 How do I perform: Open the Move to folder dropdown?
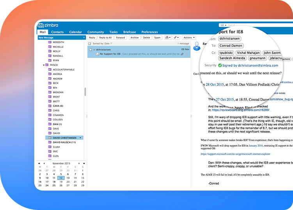[168, 37]
